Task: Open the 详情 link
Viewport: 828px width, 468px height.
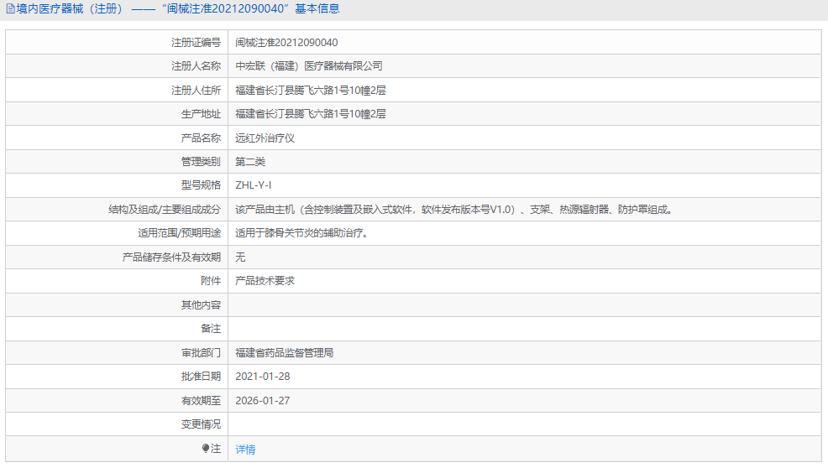Action: [245, 449]
